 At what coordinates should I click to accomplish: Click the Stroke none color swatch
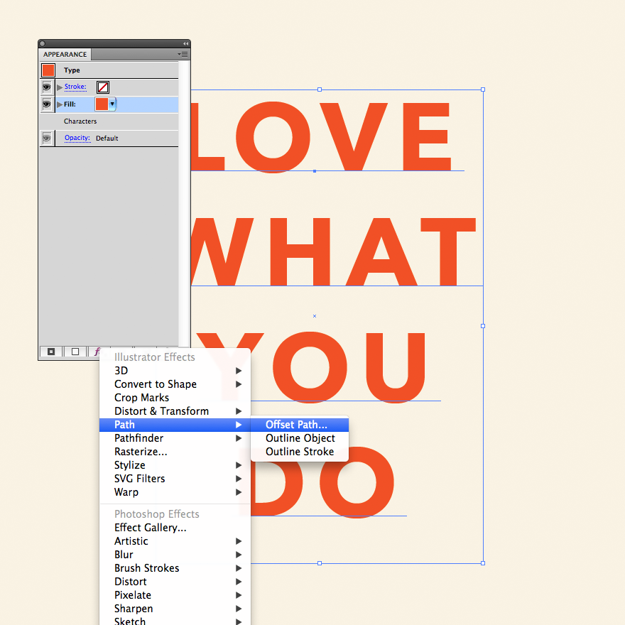click(103, 87)
